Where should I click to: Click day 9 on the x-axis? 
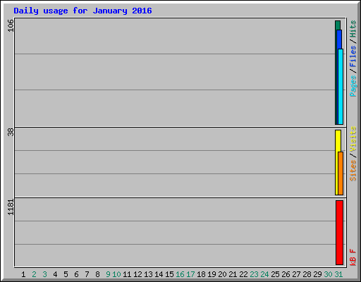click(108, 274)
